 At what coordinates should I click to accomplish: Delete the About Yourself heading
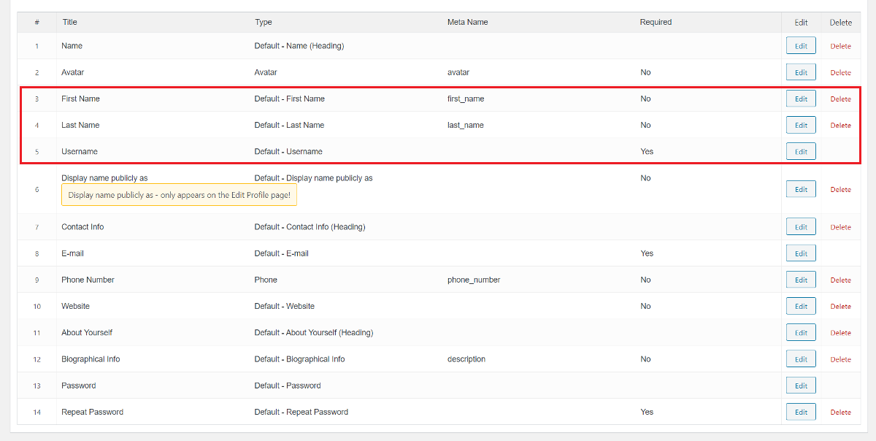click(x=840, y=333)
